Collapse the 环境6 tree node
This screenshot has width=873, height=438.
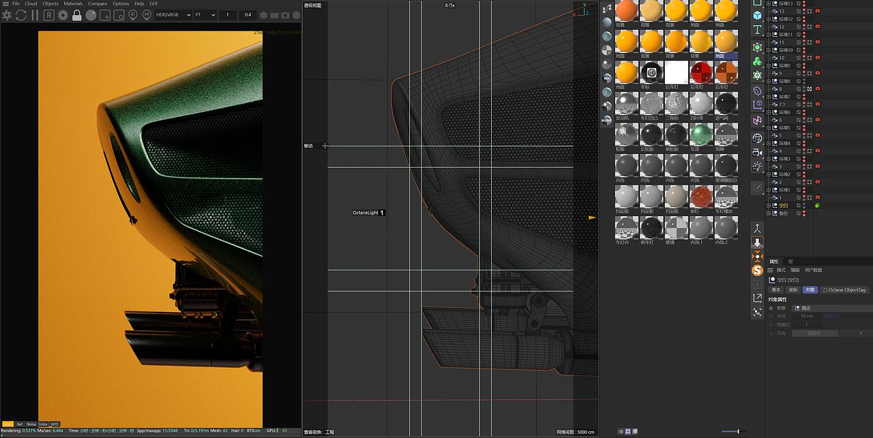click(769, 112)
